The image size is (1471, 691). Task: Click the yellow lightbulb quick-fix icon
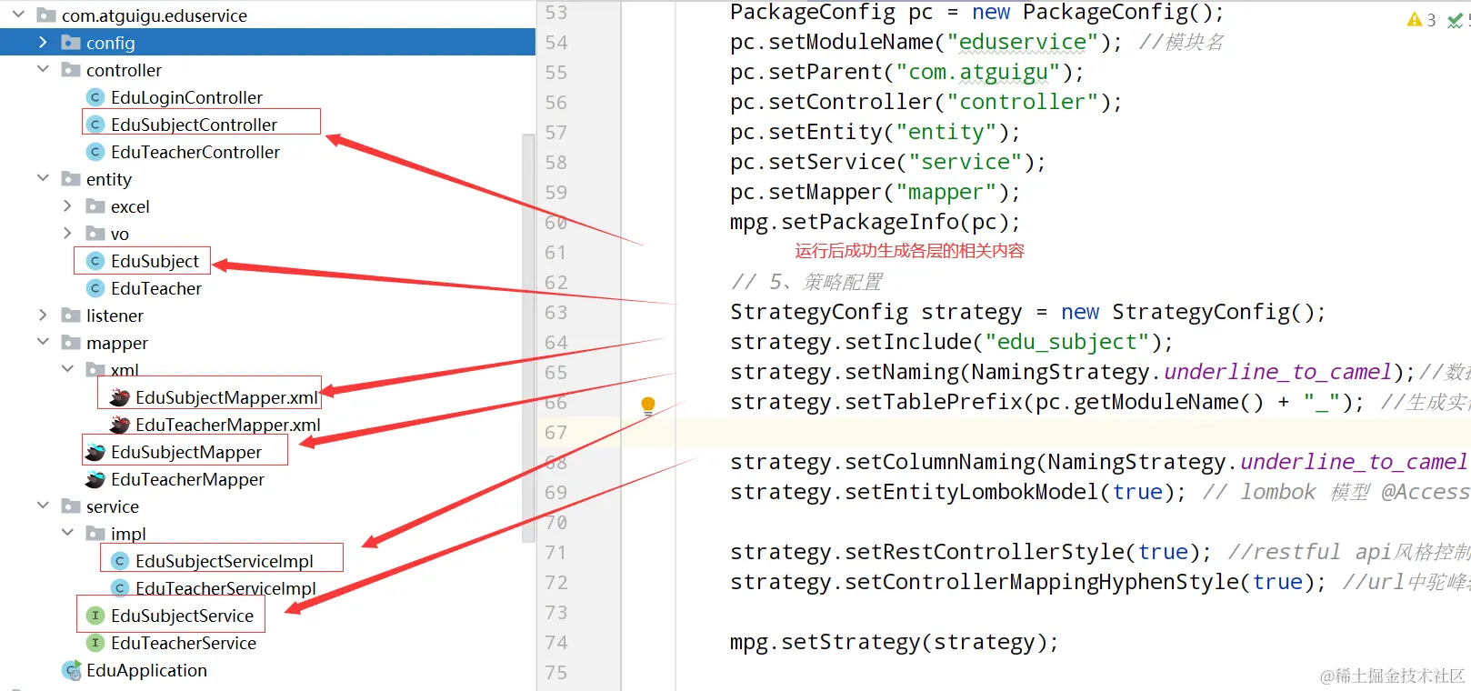(648, 406)
